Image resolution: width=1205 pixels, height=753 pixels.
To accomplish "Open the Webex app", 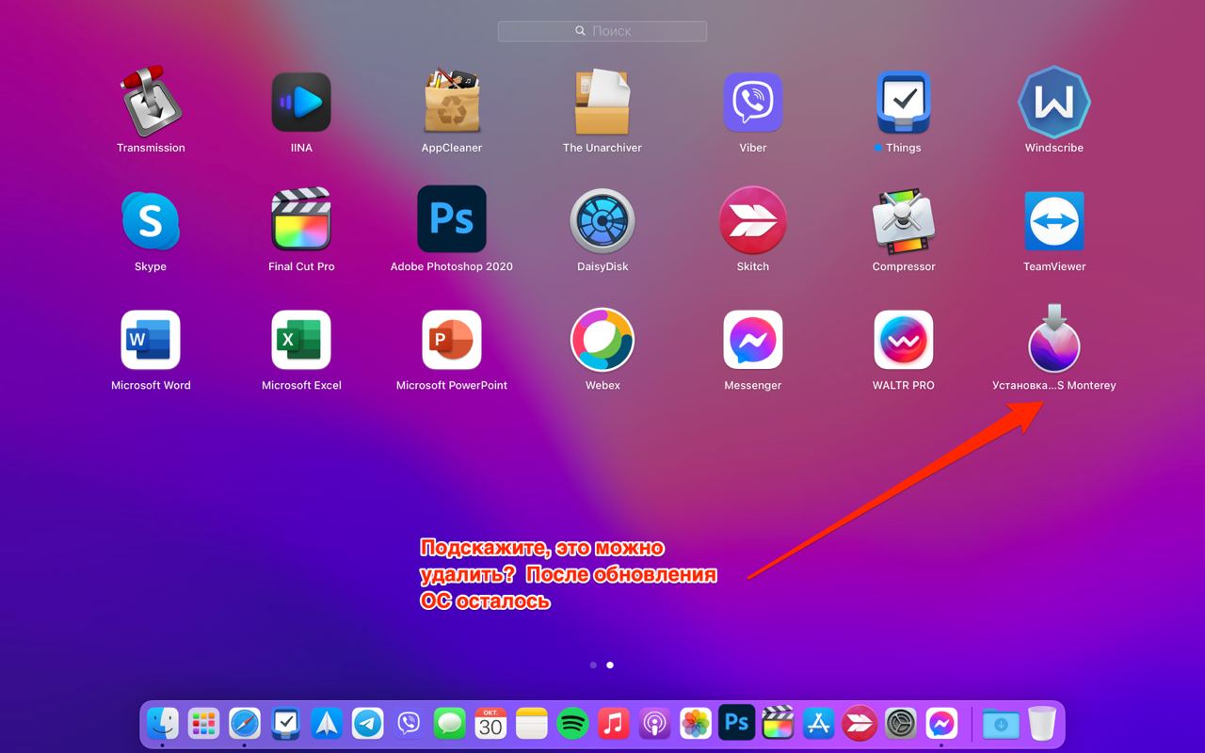I will (602, 339).
